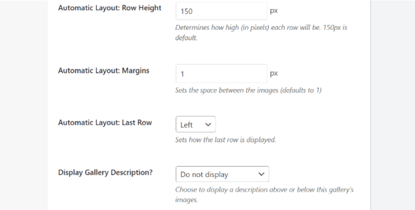
Task: Open the Display Gallery Description dropdown
Action: point(222,174)
